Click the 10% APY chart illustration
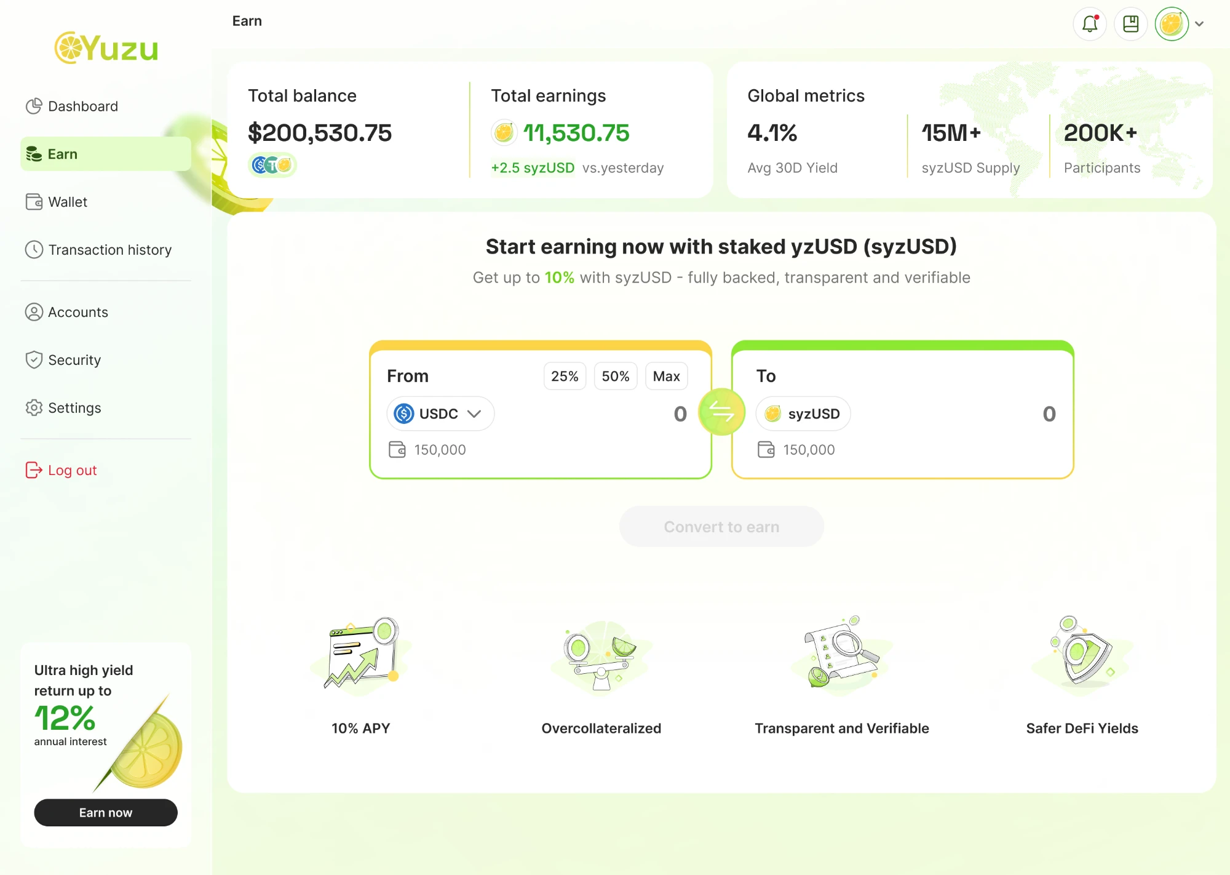Viewport: 1230px width, 875px height. (x=361, y=655)
